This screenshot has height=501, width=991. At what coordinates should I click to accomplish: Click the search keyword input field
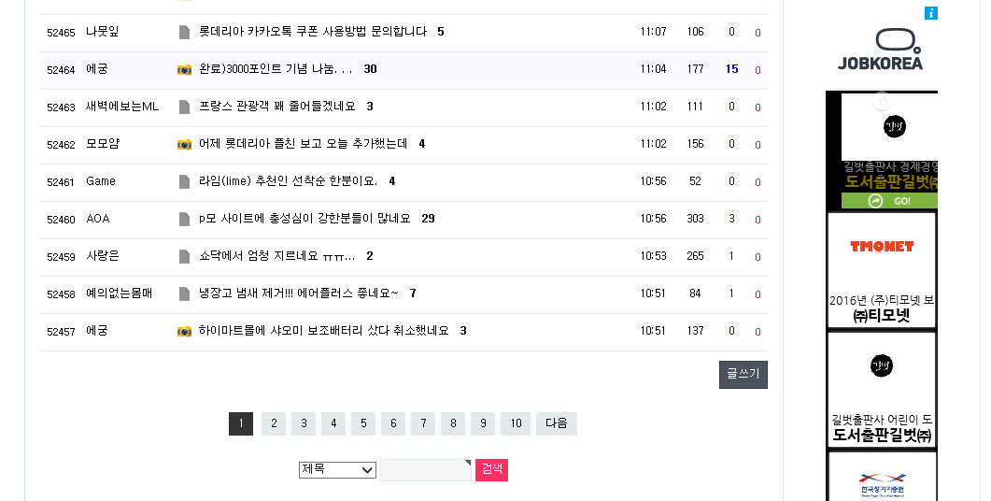tap(425, 470)
